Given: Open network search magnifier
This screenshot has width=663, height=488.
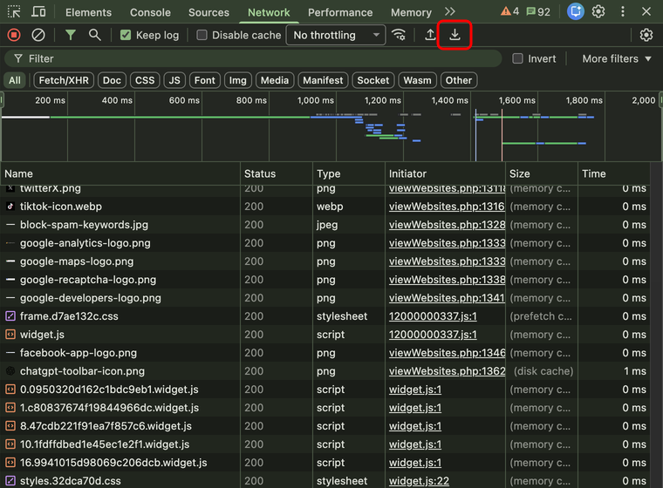Looking at the screenshot, I should pyautogui.click(x=95, y=35).
